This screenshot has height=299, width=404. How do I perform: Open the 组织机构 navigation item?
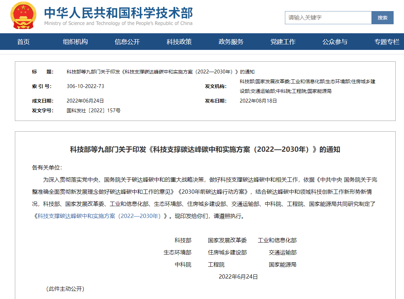pos(75,42)
